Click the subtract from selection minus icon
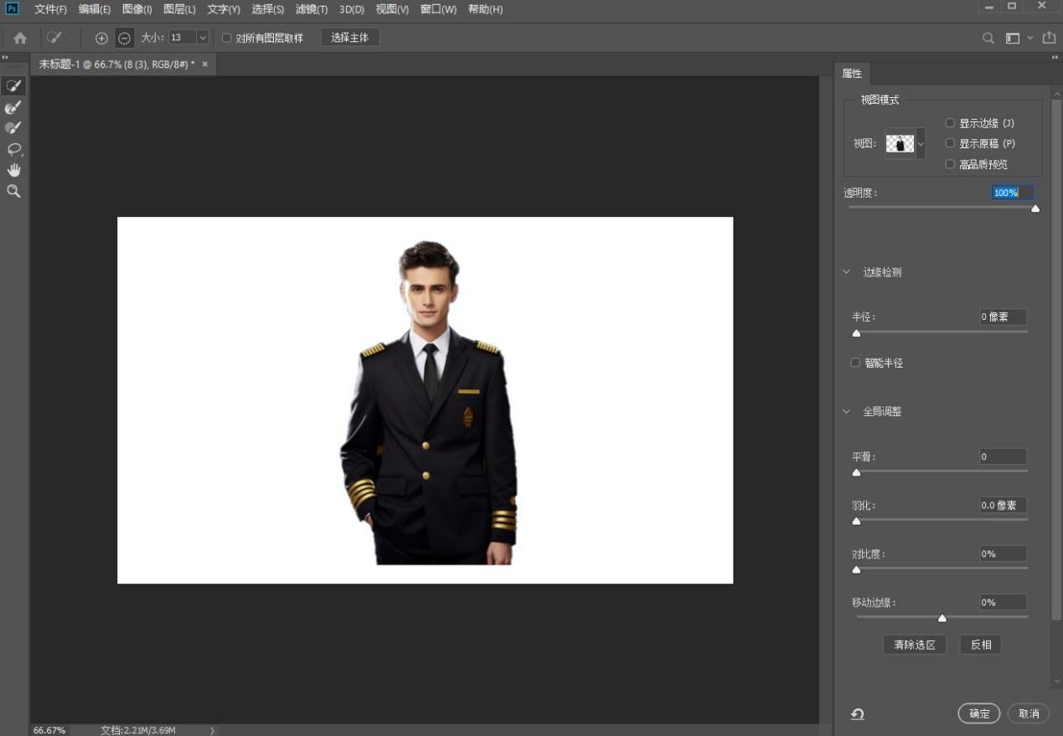Viewport: 1063px width, 736px height. 124,38
